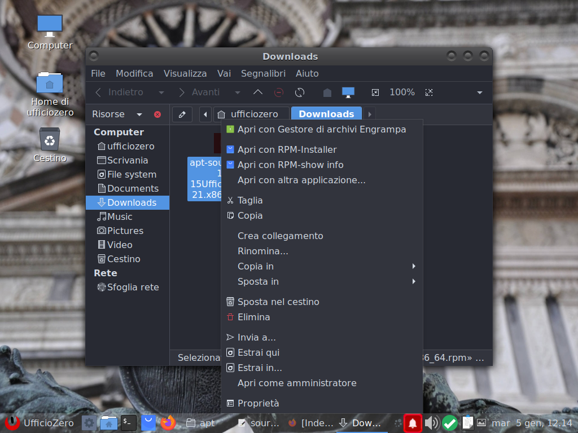This screenshot has height=433, width=578.
Task: Click the red notification bell in the tray
Action: (413, 422)
